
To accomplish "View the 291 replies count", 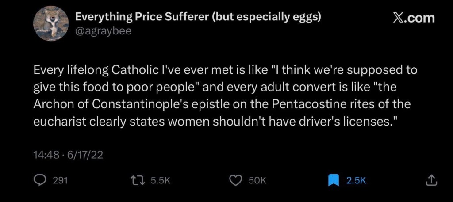I will [60, 180].
